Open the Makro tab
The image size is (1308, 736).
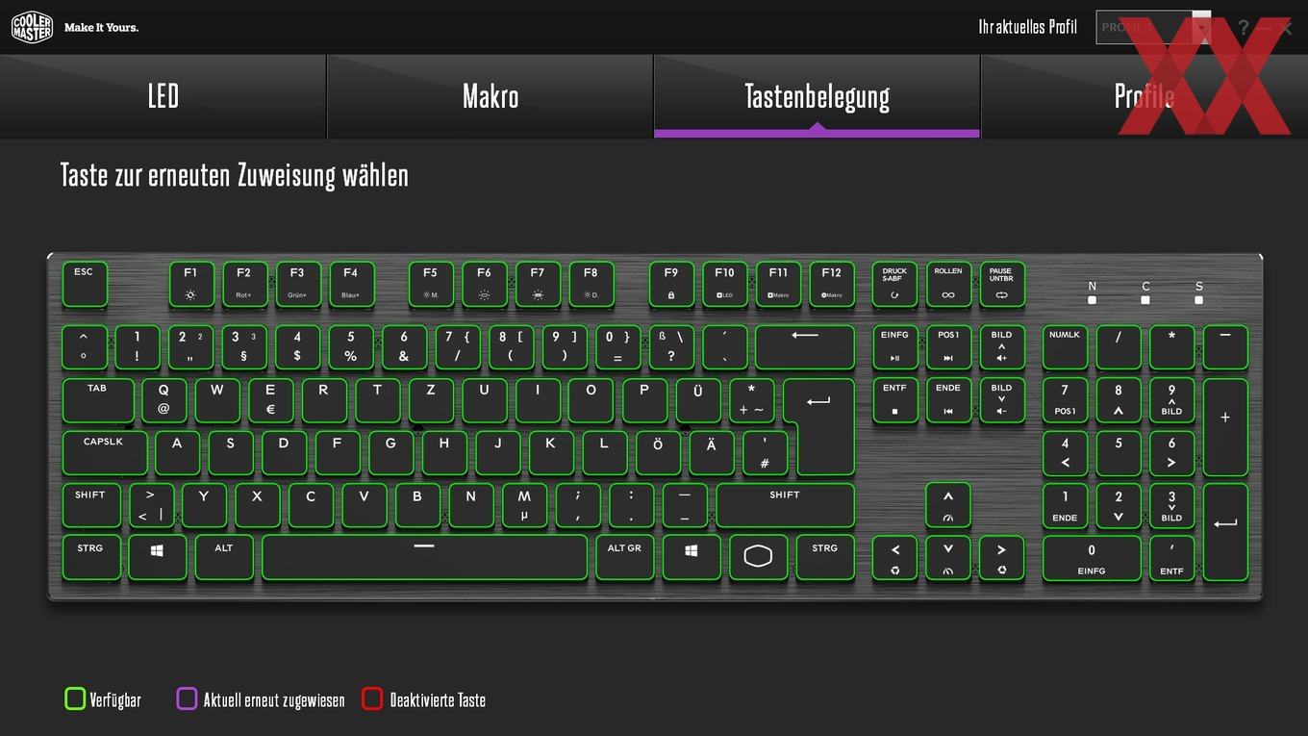[x=490, y=96]
